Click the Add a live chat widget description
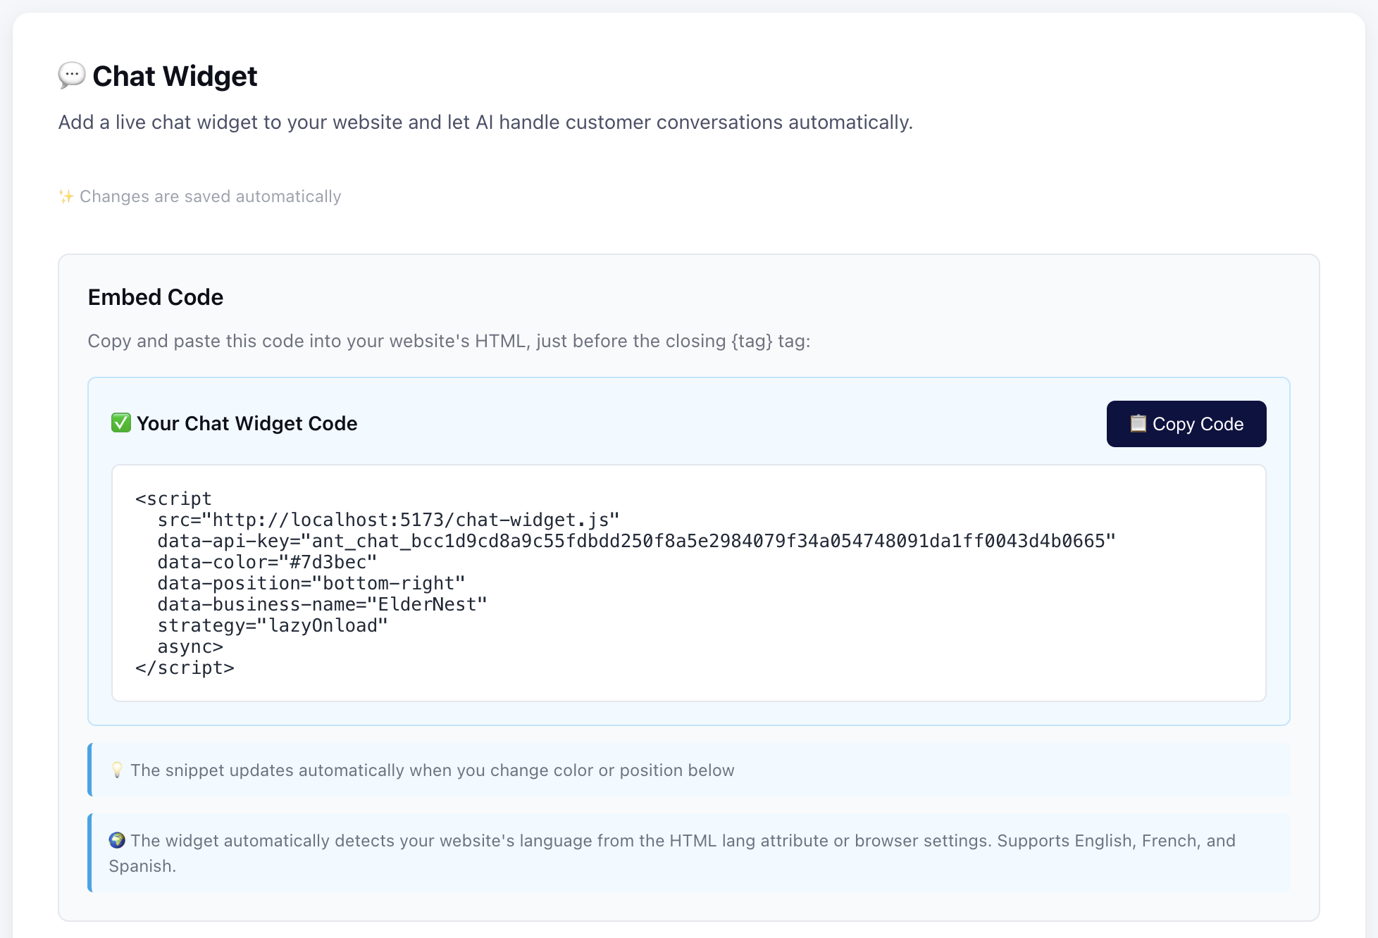Viewport: 1378px width, 938px height. [x=485, y=123]
